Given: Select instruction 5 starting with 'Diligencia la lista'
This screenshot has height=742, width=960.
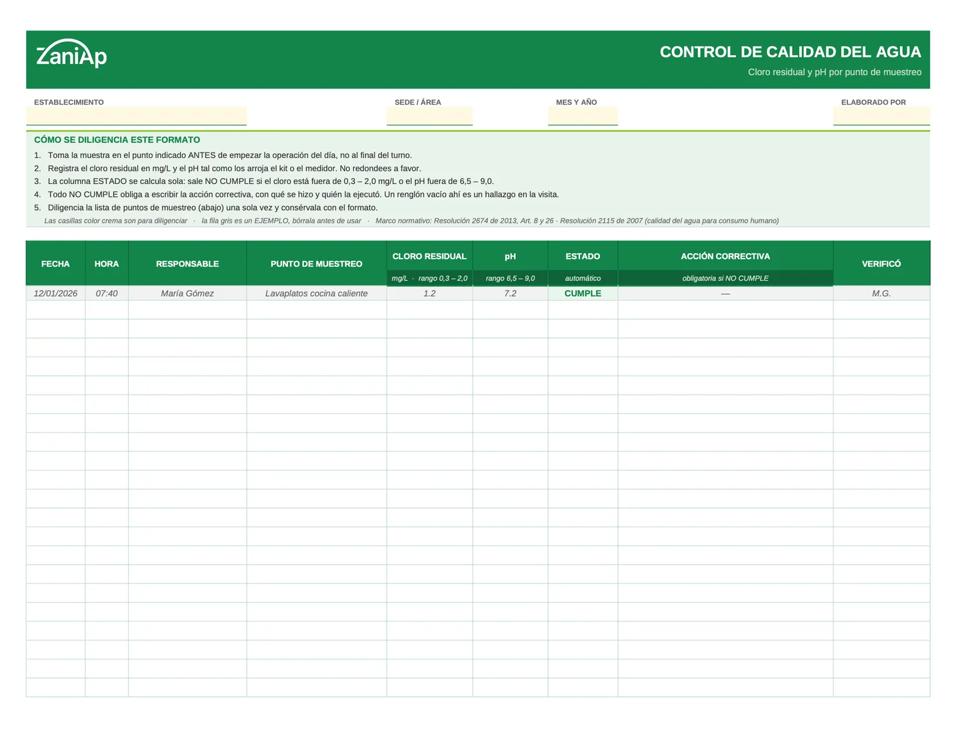Looking at the screenshot, I should pyautogui.click(x=206, y=208).
